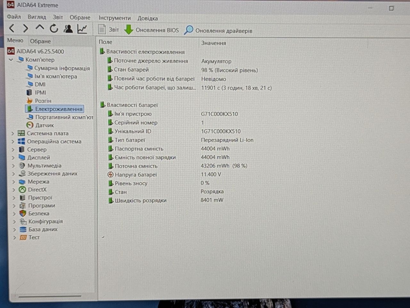Screen dimensions: 410x308
Task: Open the user profile icon in the toolbar
Action: [68, 29]
